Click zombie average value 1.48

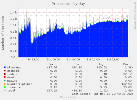103,74
